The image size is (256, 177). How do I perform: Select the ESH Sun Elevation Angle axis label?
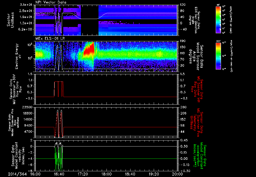tap(194, 20)
